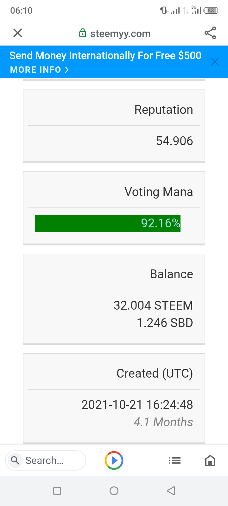This screenshot has width=228, height=506.
Task: Tap the 32.004 STEEM balance value
Action: tap(153, 305)
